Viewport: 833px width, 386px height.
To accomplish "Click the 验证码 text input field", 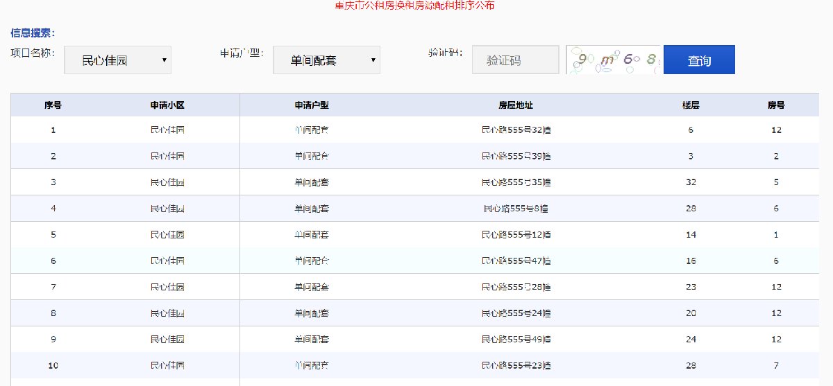I will click(x=514, y=60).
